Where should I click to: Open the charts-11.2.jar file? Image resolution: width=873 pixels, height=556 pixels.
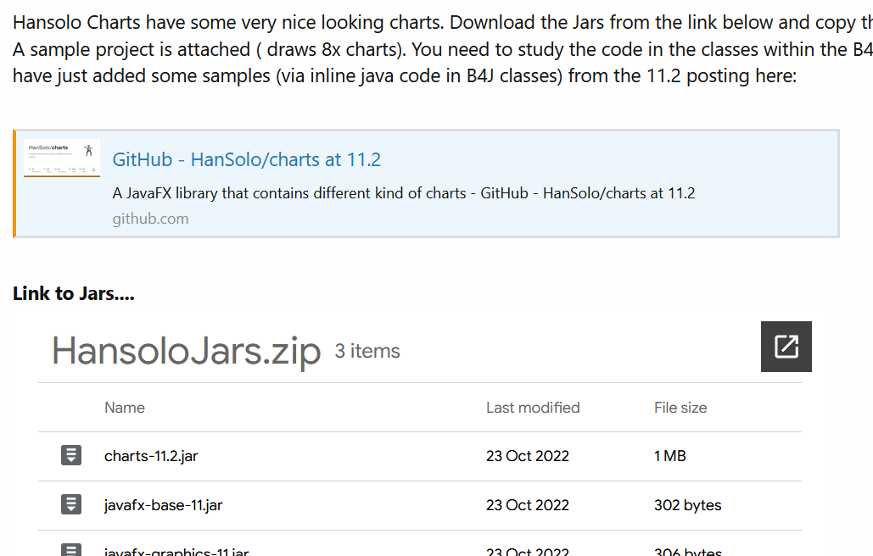pyautogui.click(x=151, y=456)
